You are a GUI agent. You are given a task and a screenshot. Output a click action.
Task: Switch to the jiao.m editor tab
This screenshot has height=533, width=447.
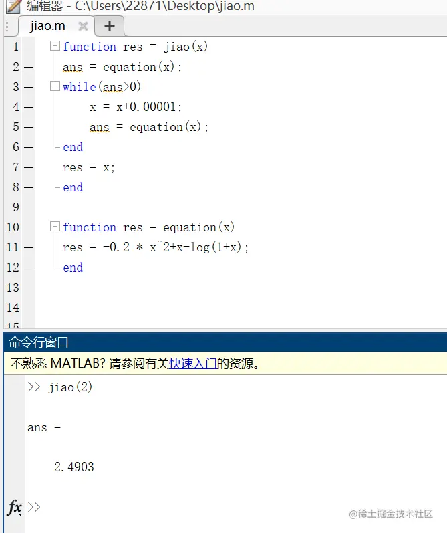(47, 26)
